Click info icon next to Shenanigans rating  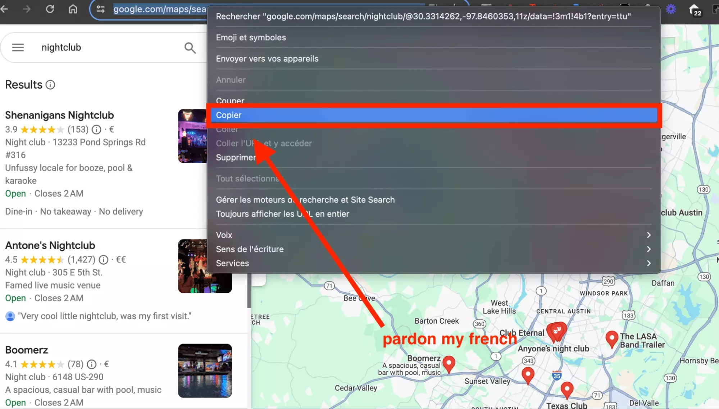coord(96,129)
